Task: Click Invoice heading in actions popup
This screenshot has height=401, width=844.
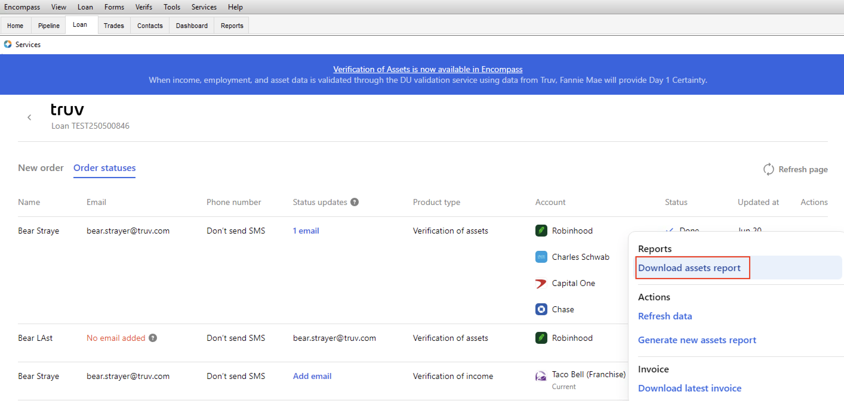Action: (x=654, y=369)
